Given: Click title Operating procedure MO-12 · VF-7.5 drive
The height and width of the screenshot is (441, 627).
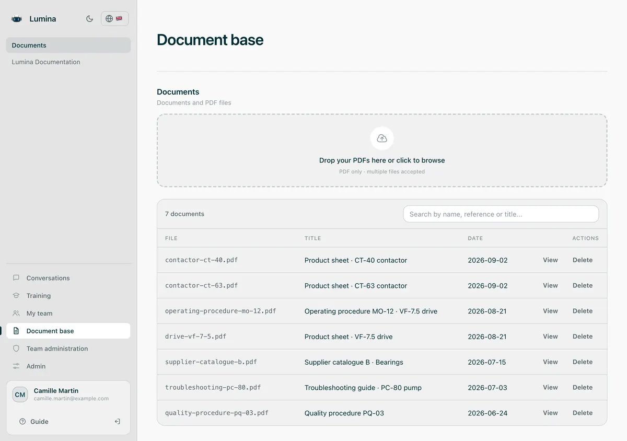Looking at the screenshot, I should (x=371, y=311).
